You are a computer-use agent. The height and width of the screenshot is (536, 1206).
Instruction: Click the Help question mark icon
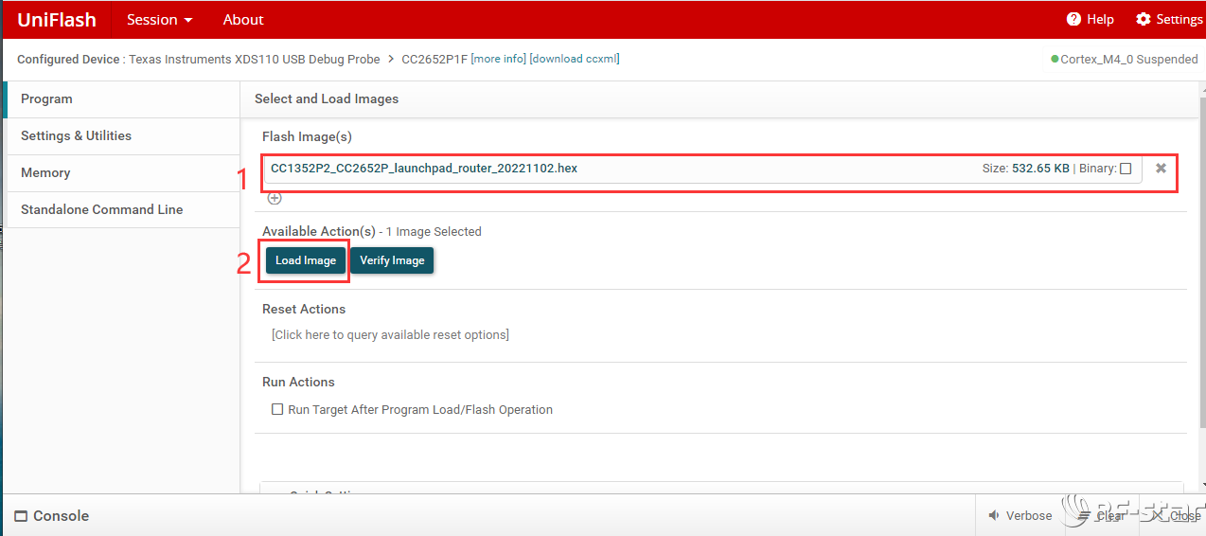click(x=1073, y=20)
